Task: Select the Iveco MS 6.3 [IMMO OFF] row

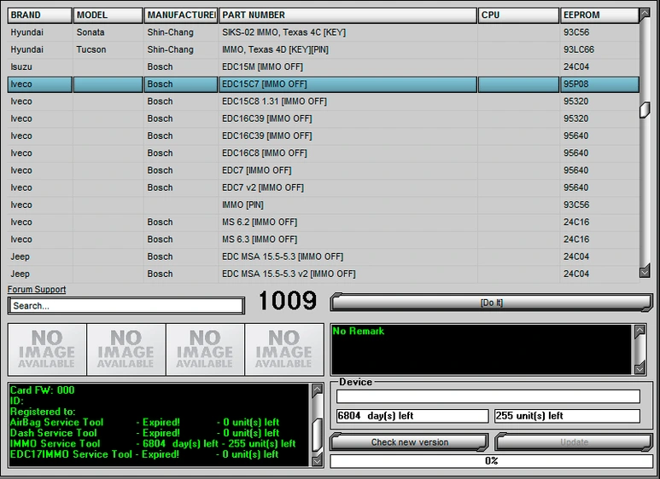Action: tap(324, 239)
